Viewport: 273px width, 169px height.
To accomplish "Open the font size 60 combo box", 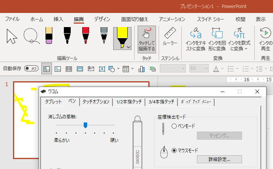I will pos(199,68).
